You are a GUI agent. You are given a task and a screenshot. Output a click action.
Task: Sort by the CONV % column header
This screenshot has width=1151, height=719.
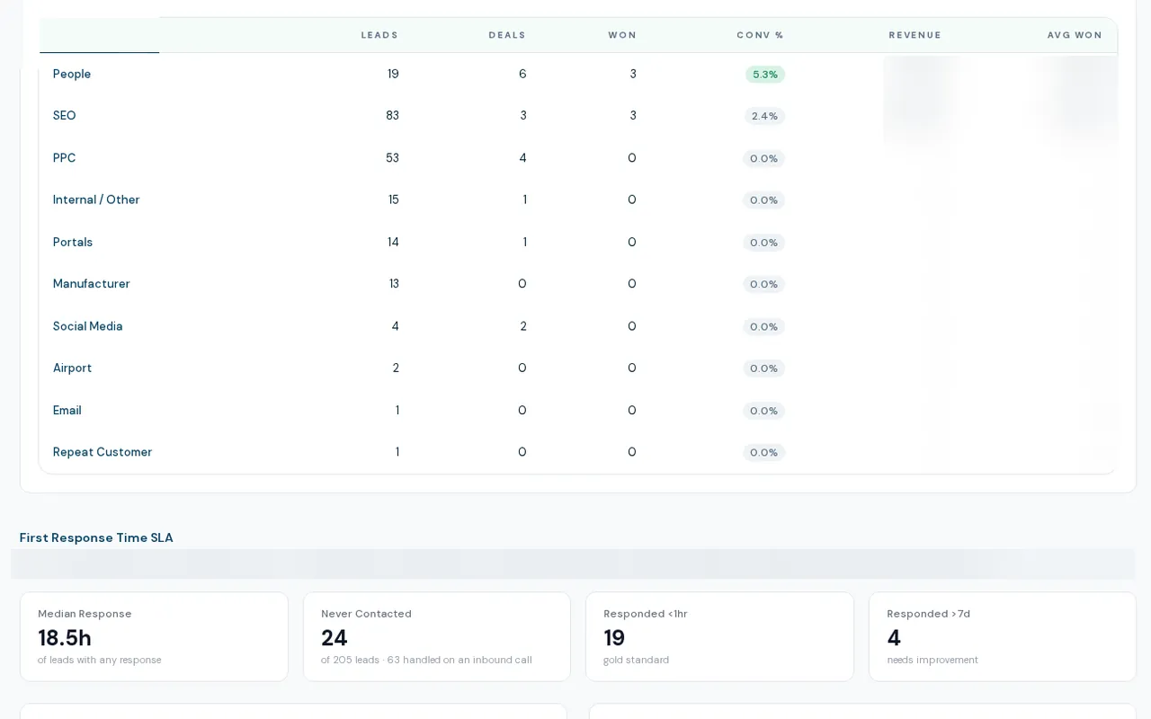click(x=760, y=35)
